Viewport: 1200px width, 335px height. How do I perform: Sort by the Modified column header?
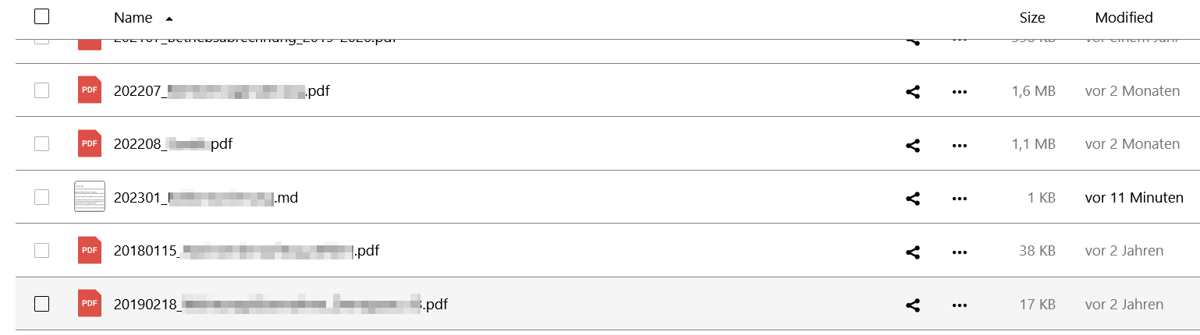coord(1124,18)
